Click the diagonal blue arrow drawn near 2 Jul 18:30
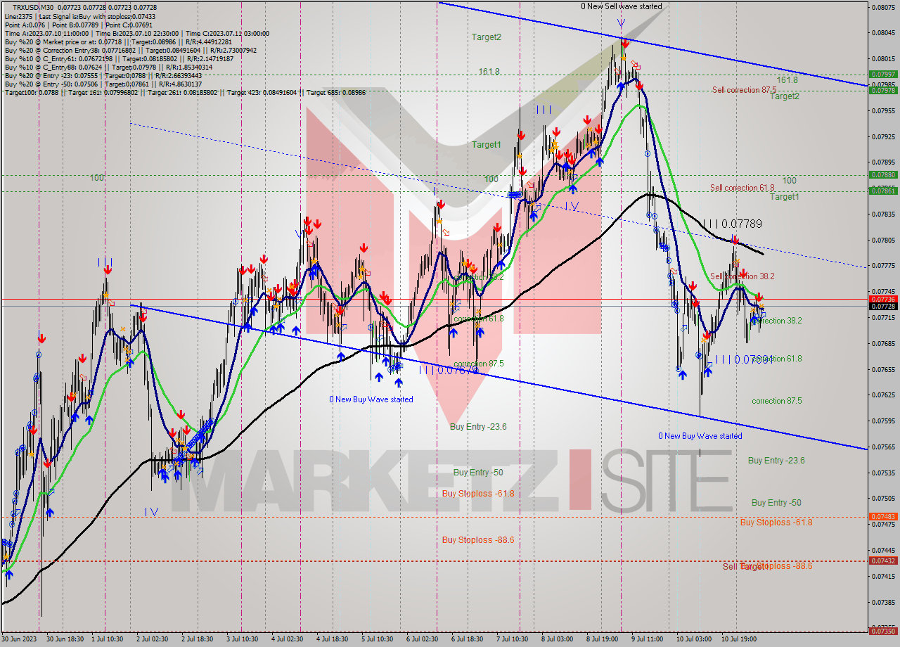Image resolution: width=900 pixels, height=647 pixels. coord(199,440)
